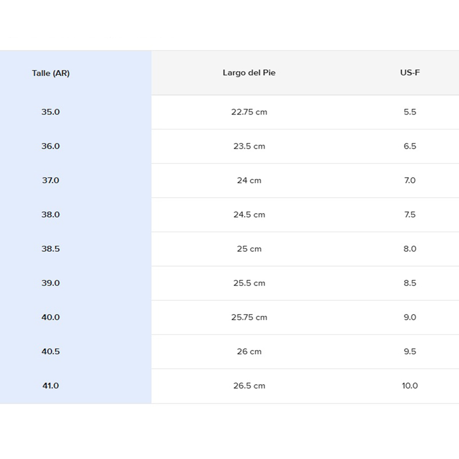
Task: Click the 22.75 cm foot length
Action: point(249,112)
